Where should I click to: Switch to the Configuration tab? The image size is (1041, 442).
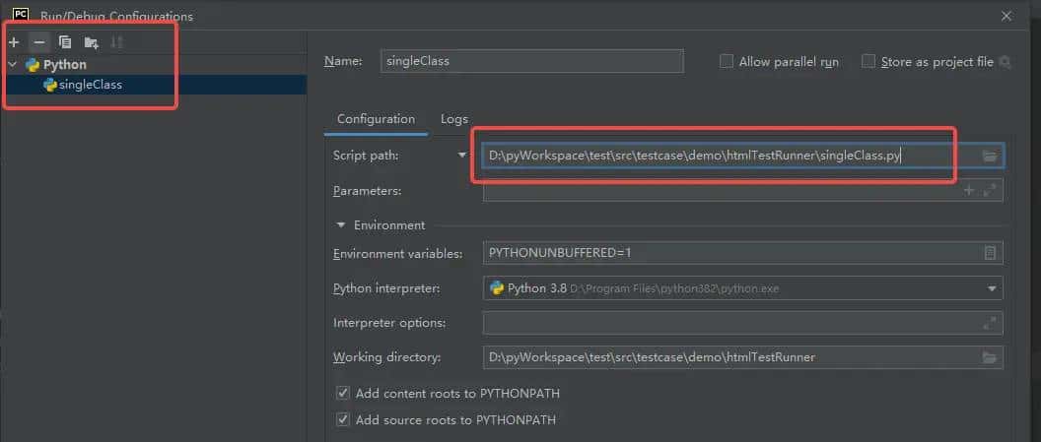coord(376,119)
